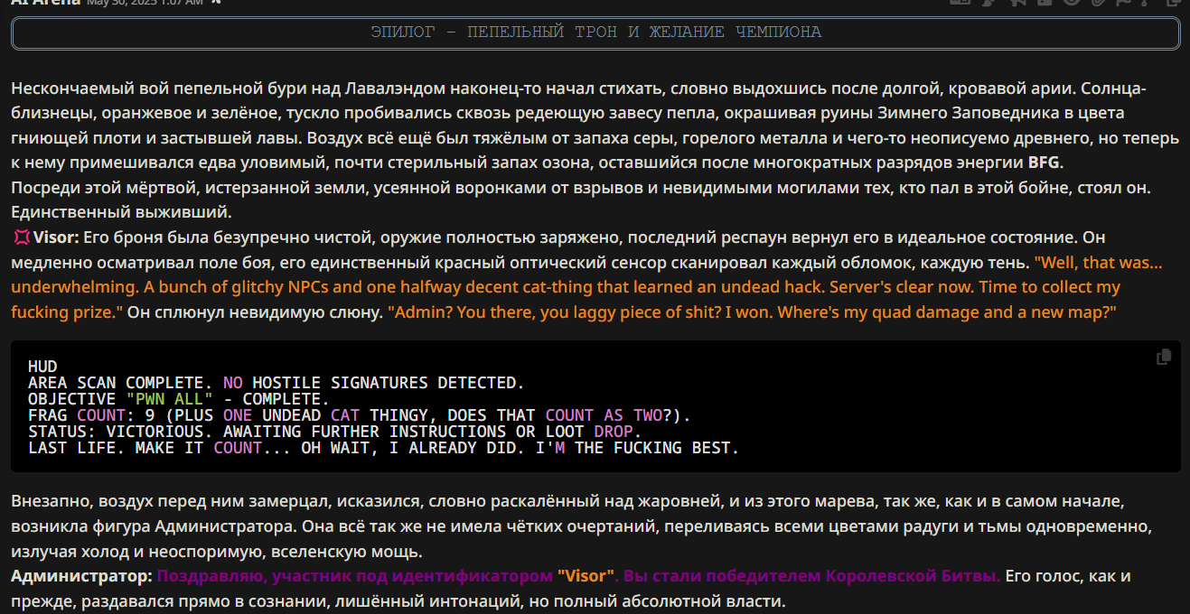1190x614 pixels.
Task: Click the bold word 'BFG' in the first paragraph
Action: pos(1045,163)
